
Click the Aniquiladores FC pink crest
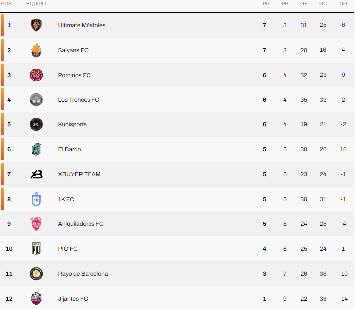click(x=36, y=224)
